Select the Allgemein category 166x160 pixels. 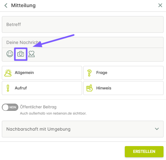click(42, 73)
